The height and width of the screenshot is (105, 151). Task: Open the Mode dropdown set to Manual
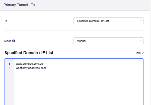coord(108,41)
